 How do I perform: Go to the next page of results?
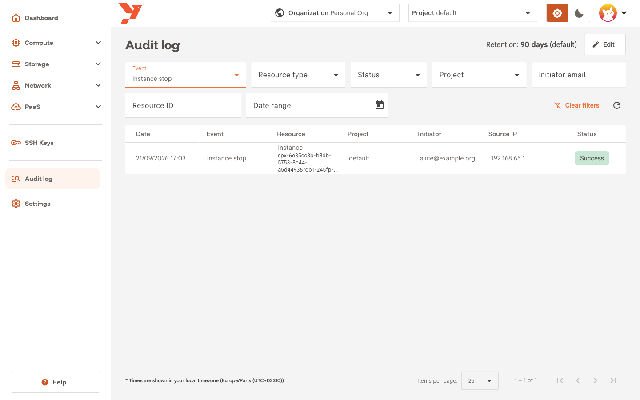pos(596,380)
